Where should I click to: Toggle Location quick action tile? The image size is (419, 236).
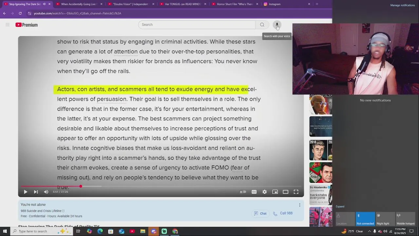345,219
